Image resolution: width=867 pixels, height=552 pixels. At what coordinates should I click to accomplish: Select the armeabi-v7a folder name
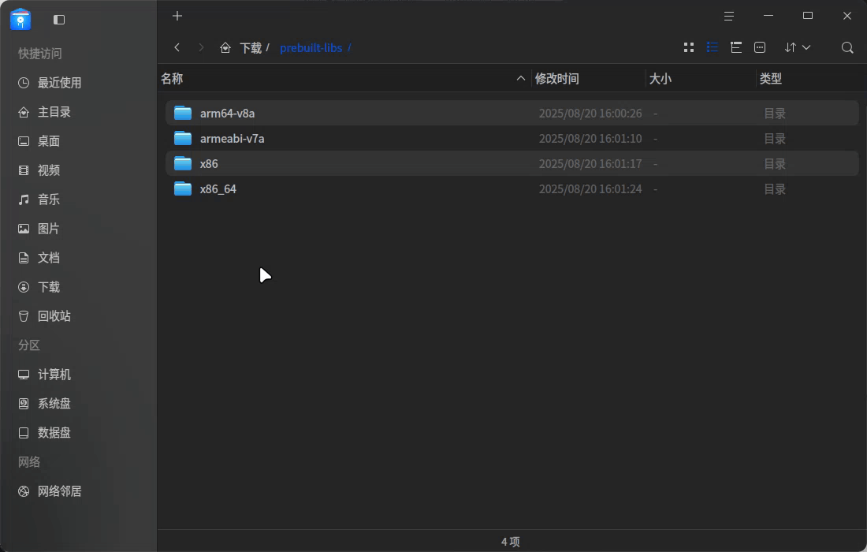233,139
